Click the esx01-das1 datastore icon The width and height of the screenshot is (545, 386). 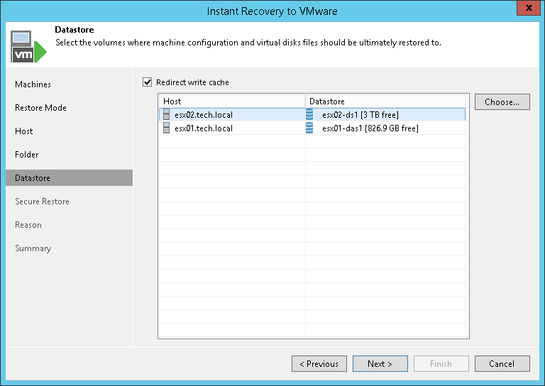tap(309, 128)
